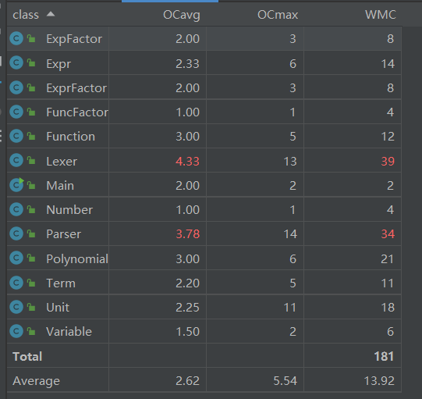Click the Parser OCavg value 3.78
The height and width of the screenshot is (399, 422).
click(187, 233)
